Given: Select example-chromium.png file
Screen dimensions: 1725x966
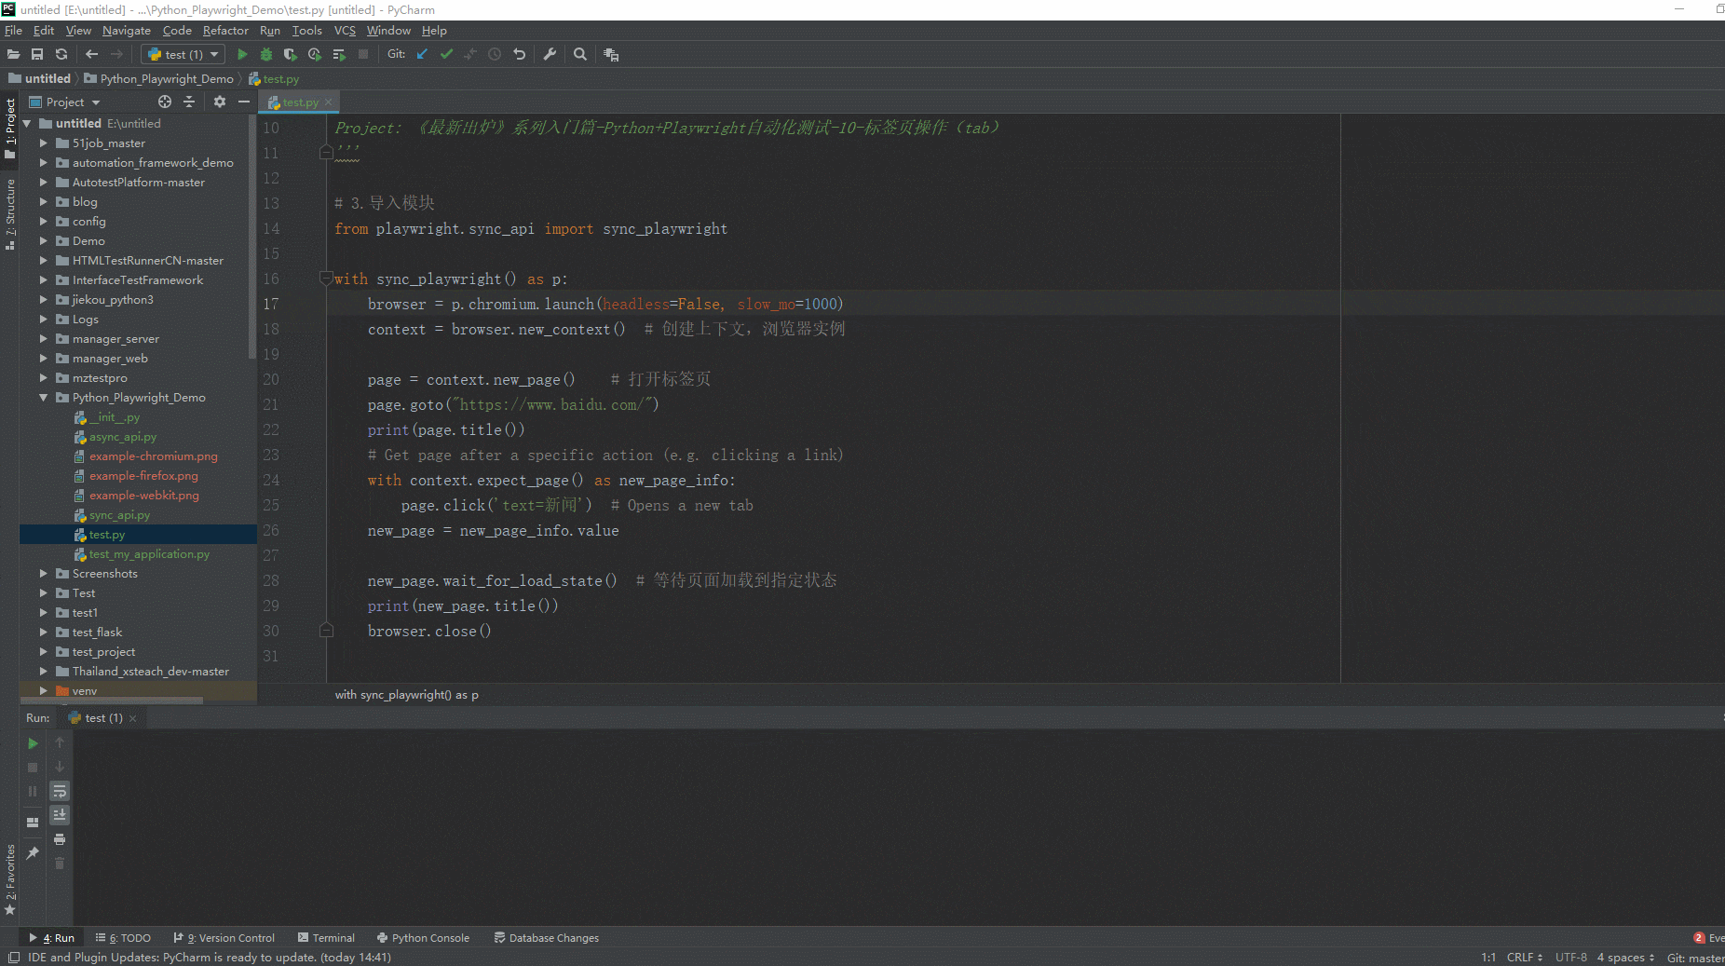Looking at the screenshot, I should (x=154, y=456).
